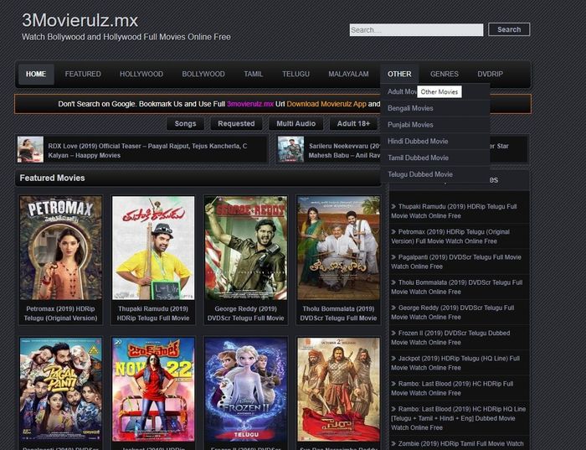Open the Petromax movie poster
The height and width of the screenshot is (450, 586).
[60, 248]
